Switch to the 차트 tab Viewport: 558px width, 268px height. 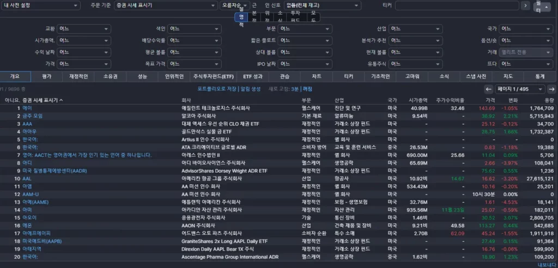317,76
